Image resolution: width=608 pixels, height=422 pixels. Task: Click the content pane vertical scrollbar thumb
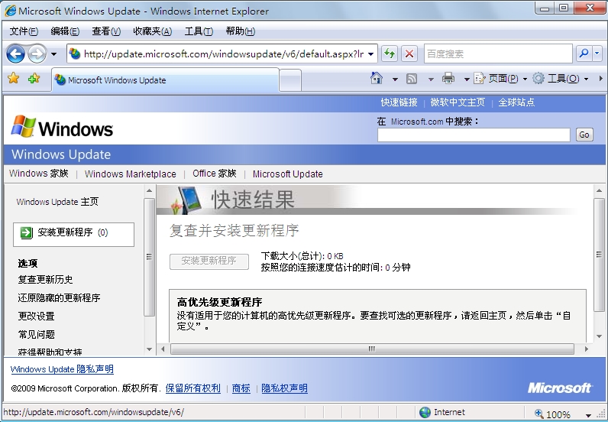pyautogui.click(x=599, y=255)
